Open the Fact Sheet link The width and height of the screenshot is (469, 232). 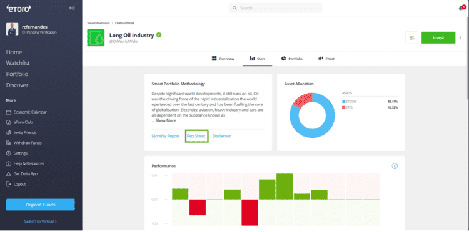point(196,136)
